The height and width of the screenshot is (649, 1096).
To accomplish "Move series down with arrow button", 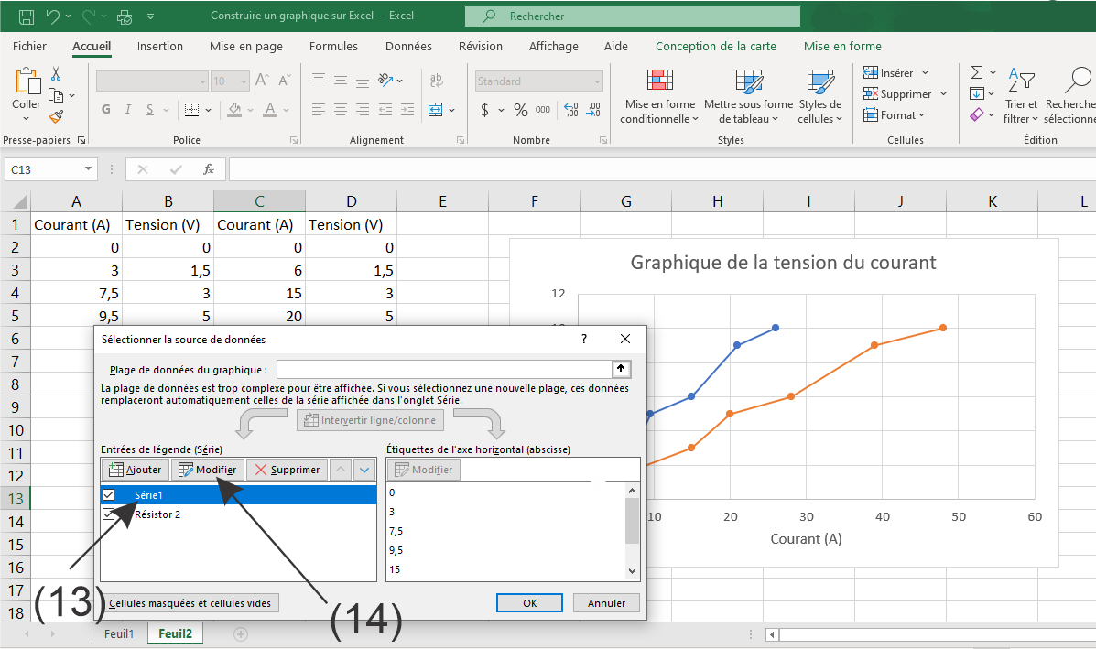I will pyautogui.click(x=364, y=470).
